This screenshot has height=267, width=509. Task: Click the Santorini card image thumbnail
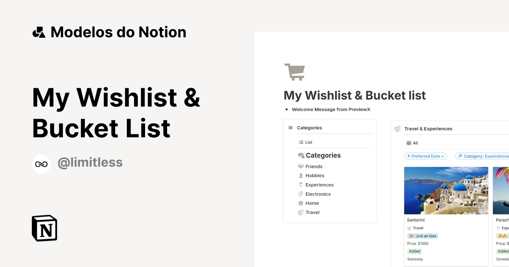[446, 190]
